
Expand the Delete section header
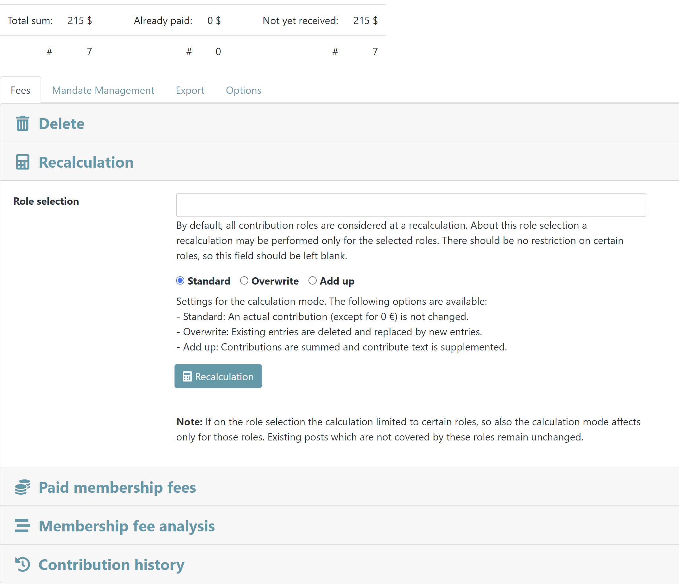(62, 124)
